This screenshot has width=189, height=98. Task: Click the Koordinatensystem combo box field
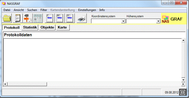tap(108, 21)
